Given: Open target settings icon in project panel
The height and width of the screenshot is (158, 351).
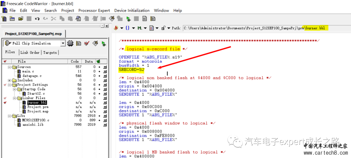Looking at the screenshot, I should (78, 43).
